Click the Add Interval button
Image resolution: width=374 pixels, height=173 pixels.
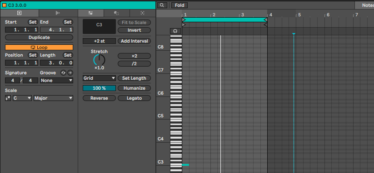pyautogui.click(x=135, y=41)
